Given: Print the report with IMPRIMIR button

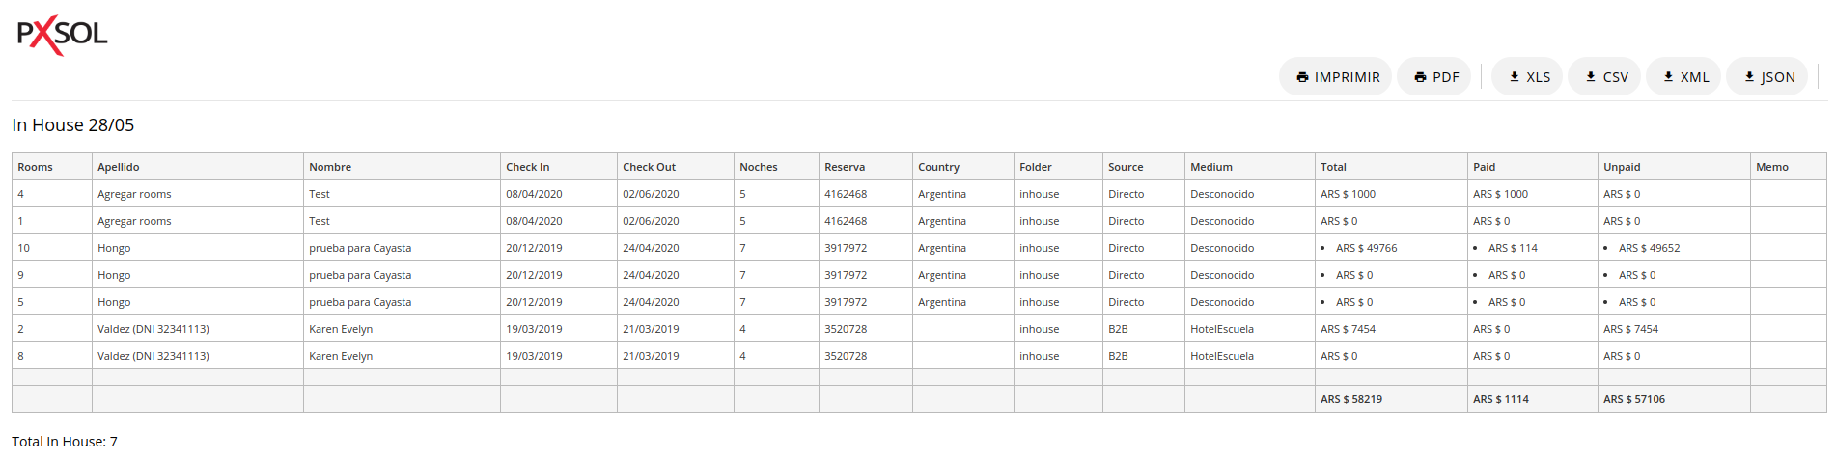Looking at the screenshot, I should tap(1336, 77).
